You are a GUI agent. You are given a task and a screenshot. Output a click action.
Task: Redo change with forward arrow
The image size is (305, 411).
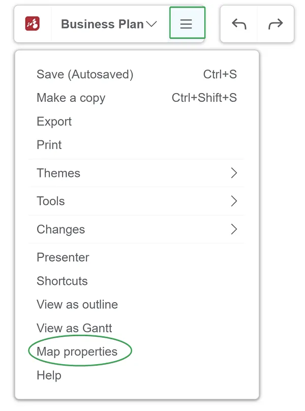(x=276, y=24)
